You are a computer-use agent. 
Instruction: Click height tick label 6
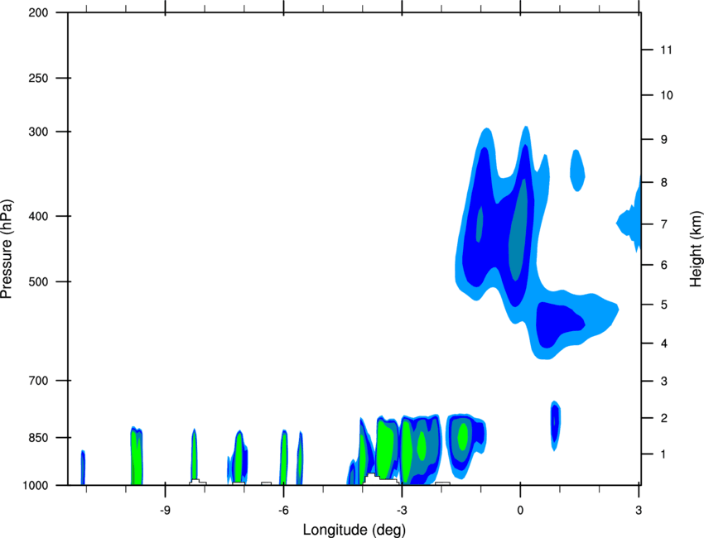pos(664,265)
